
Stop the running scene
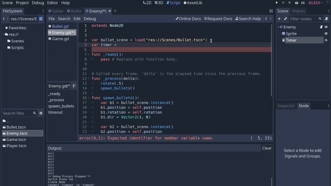pyautogui.click(x=290, y=3)
